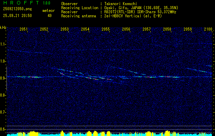
Task: Click the 'Observer' field label
Action: pyautogui.click(x=69, y=4)
